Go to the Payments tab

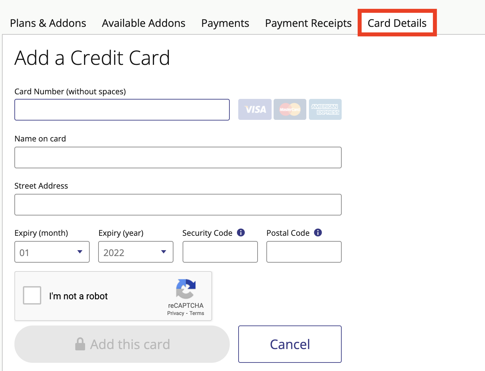tap(225, 23)
